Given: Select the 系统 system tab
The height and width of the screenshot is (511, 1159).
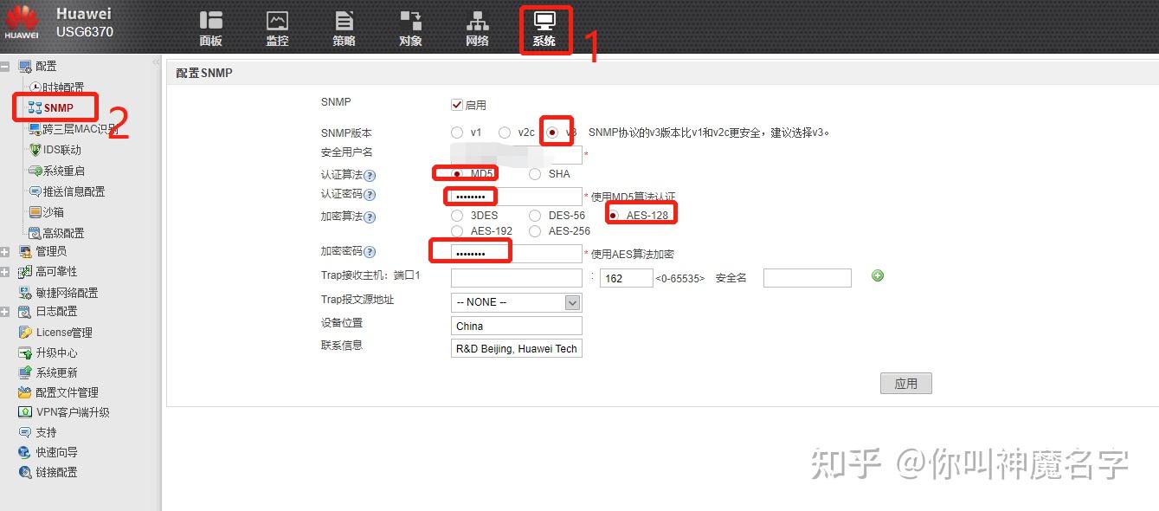Looking at the screenshot, I should (x=544, y=29).
